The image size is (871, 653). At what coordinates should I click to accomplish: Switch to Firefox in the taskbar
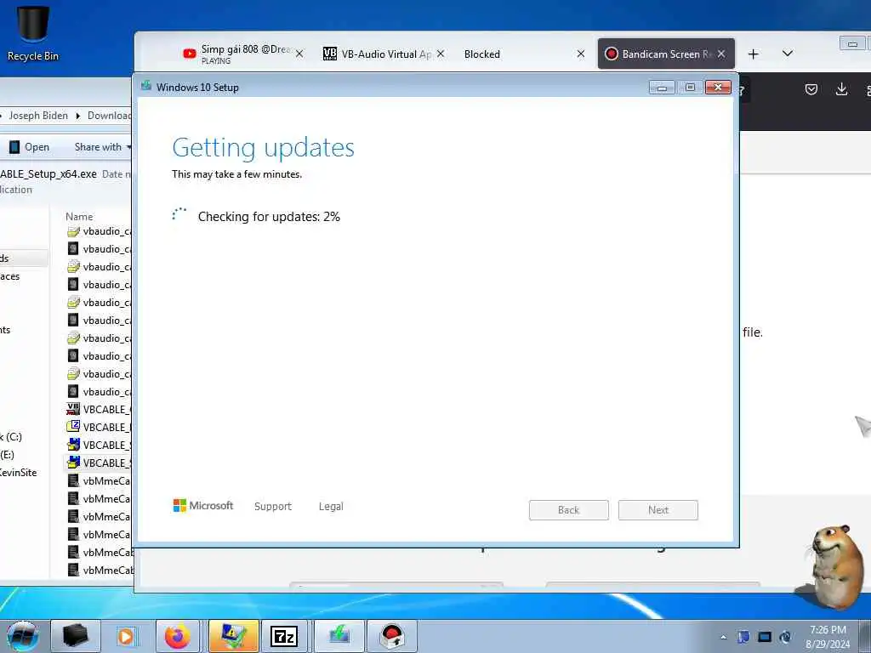(x=178, y=636)
